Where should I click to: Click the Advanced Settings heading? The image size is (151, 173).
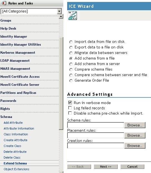click(x=90, y=94)
